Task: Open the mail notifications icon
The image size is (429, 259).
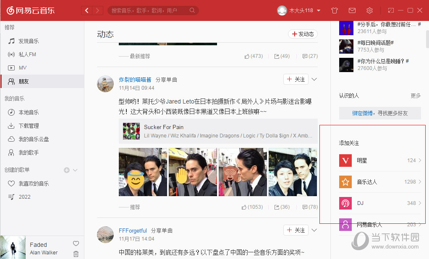Action: pyautogui.click(x=352, y=10)
